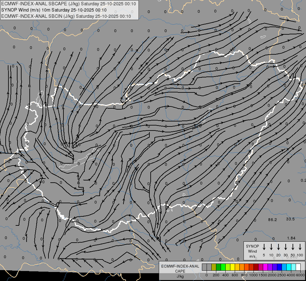Select the pure yellow CAPE legend swatch

click(x=233, y=267)
